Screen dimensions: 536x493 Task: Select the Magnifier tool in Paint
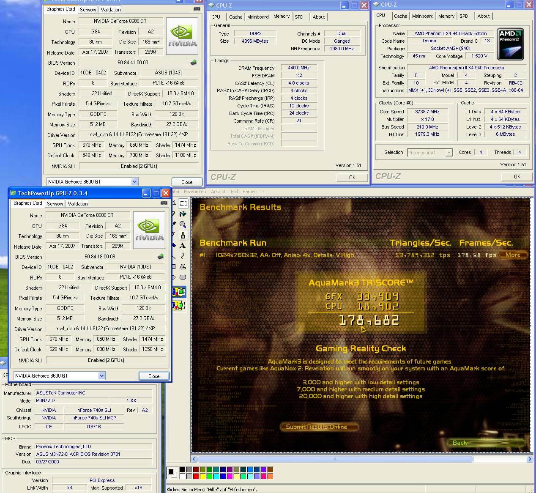coord(183,225)
